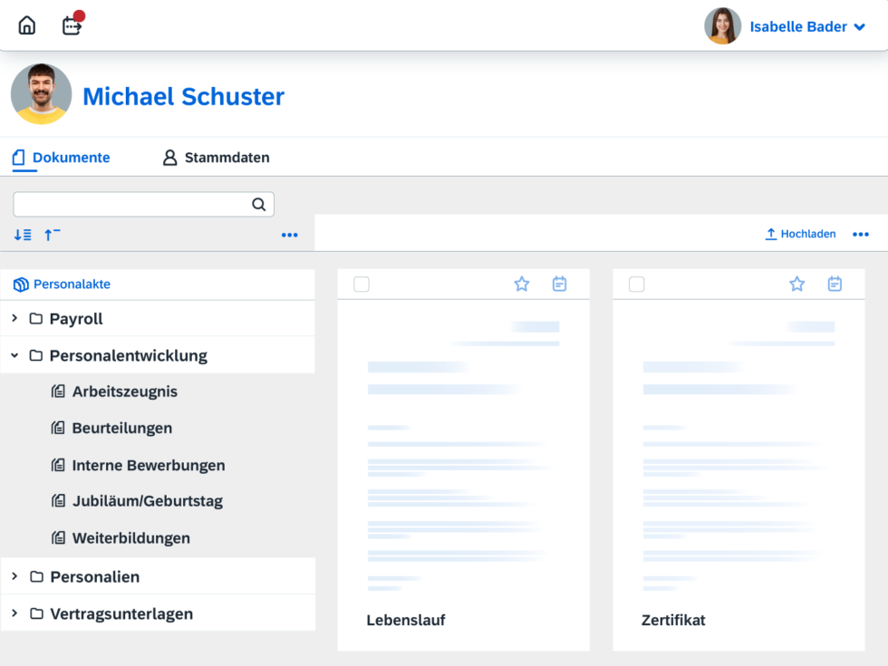
Task: Open the Michael Schuster profile link
Action: pos(183,96)
